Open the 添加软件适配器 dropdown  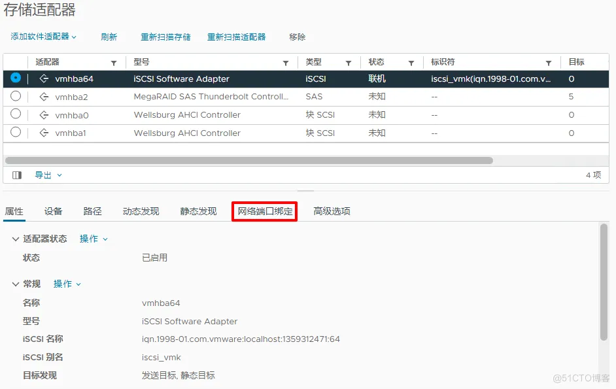(x=43, y=37)
